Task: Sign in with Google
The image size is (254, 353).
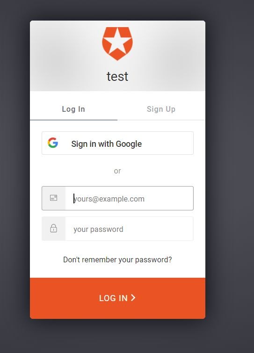Action: [117, 143]
